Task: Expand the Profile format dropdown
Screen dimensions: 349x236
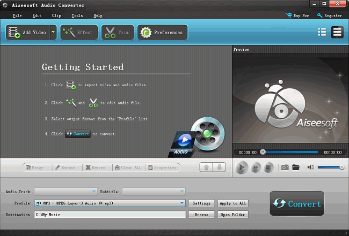Action: tap(182, 203)
